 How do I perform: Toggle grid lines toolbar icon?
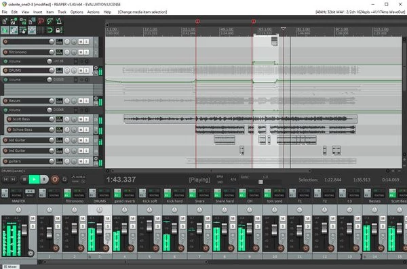41,30
